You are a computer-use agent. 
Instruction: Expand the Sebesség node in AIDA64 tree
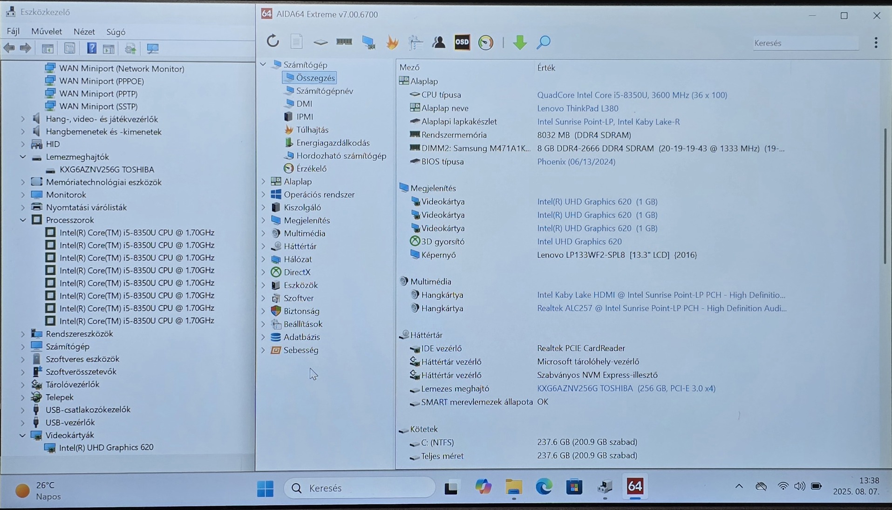[x=264, y=350]
